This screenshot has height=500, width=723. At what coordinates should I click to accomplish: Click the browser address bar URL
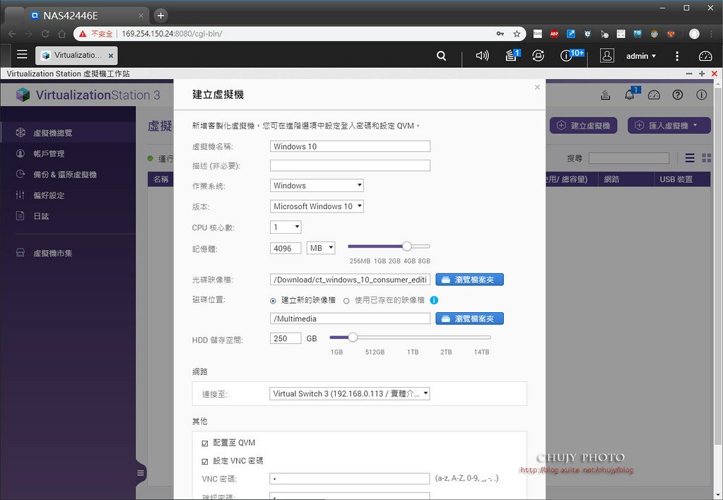pos(172,34)
